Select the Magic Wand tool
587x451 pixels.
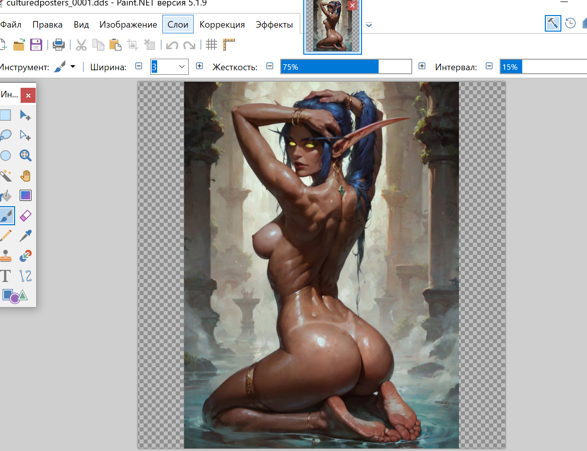[x=5, y=176]
